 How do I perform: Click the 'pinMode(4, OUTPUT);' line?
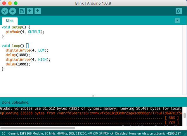[x=25, y=32]
